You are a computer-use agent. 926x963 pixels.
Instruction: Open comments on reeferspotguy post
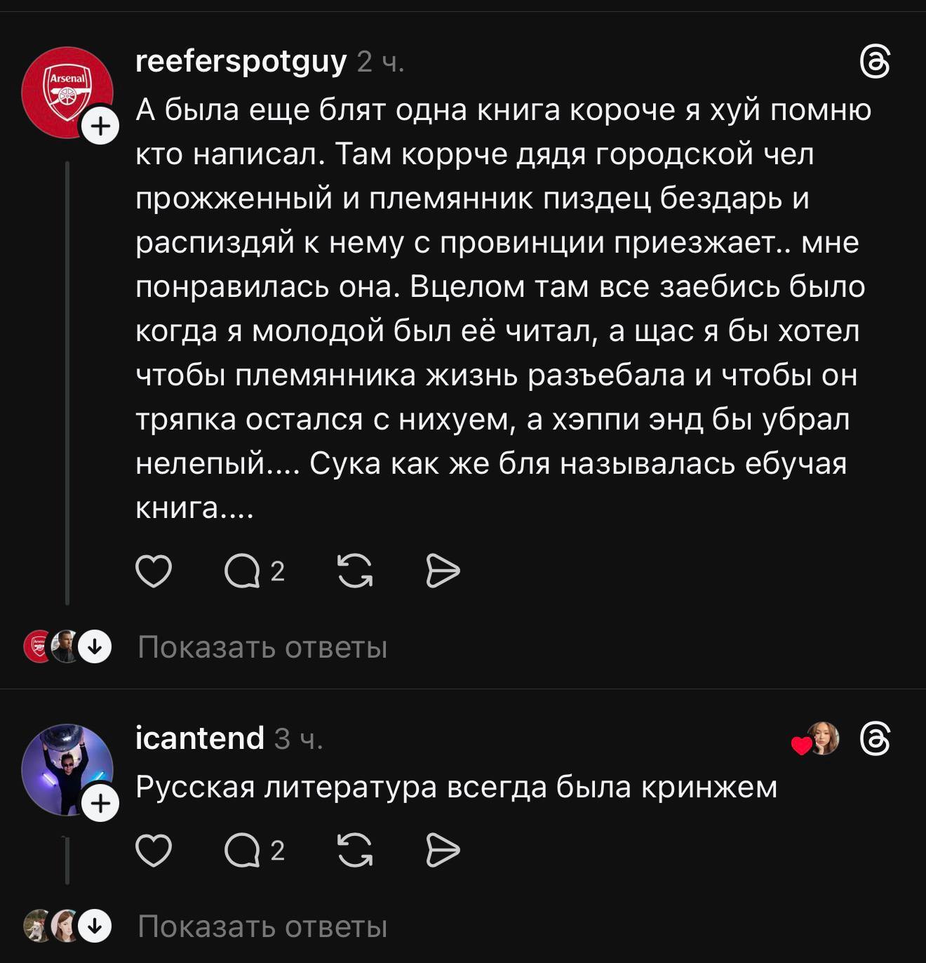pos(243,571)
